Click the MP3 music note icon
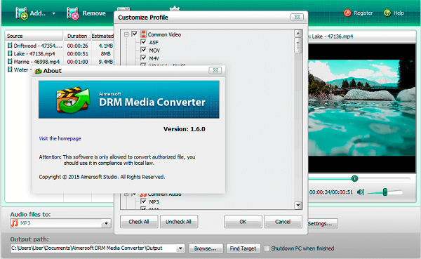The image size is (421, 259). click(x=15, y=223)
